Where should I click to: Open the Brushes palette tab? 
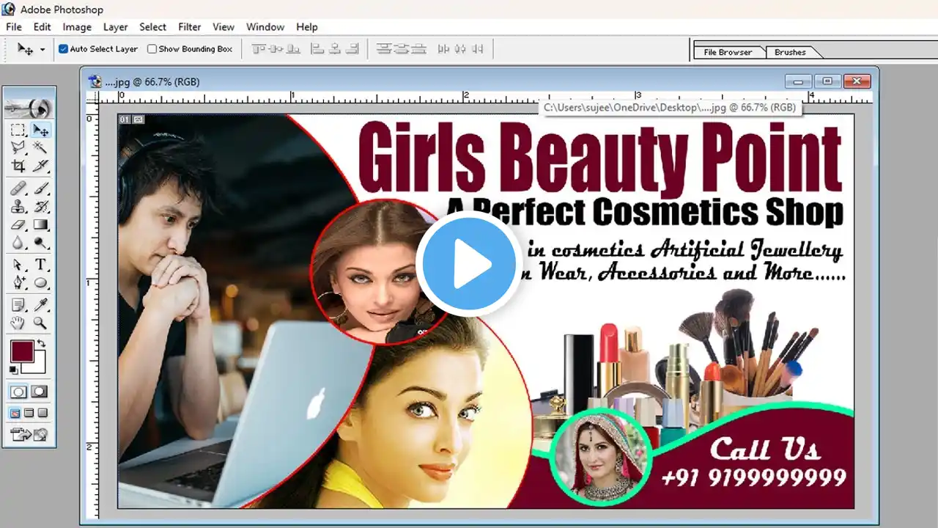pyautogui.click(x=790, y=52)
